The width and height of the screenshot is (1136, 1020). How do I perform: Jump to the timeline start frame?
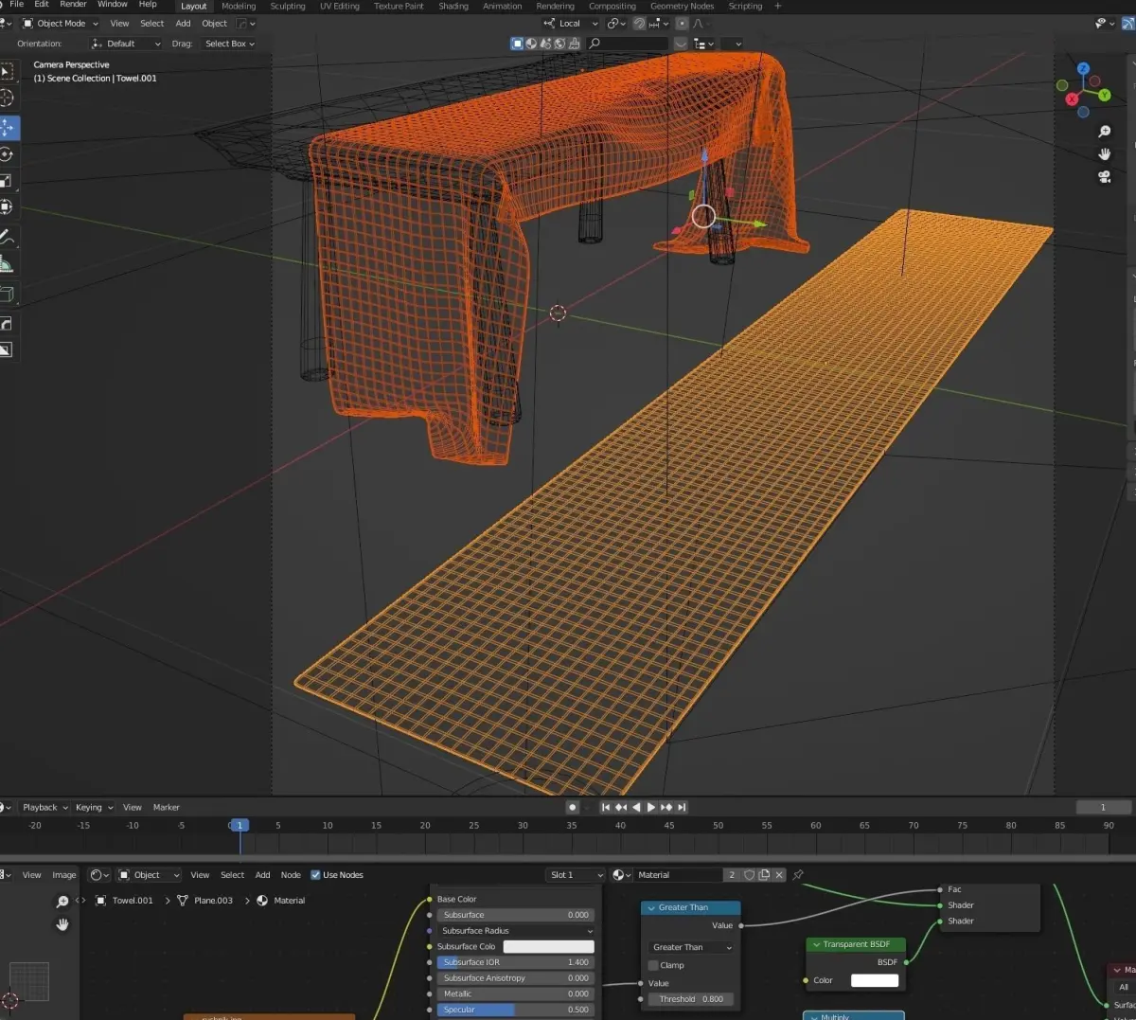(x=606, y=807)
